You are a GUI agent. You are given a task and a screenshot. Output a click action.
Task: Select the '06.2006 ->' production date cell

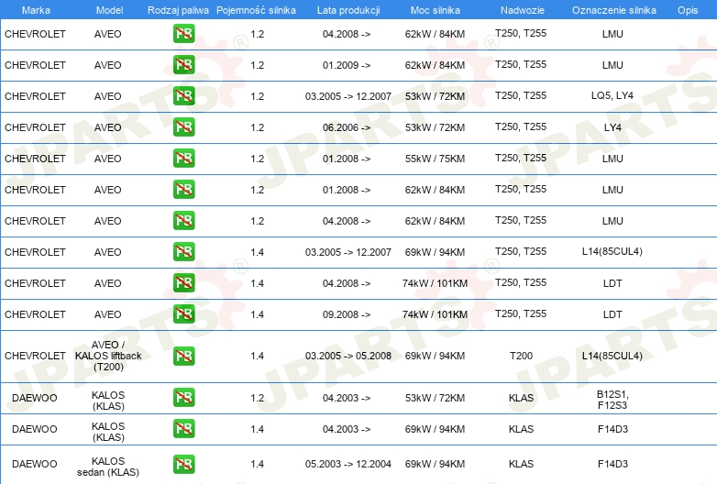click(347, 127)
